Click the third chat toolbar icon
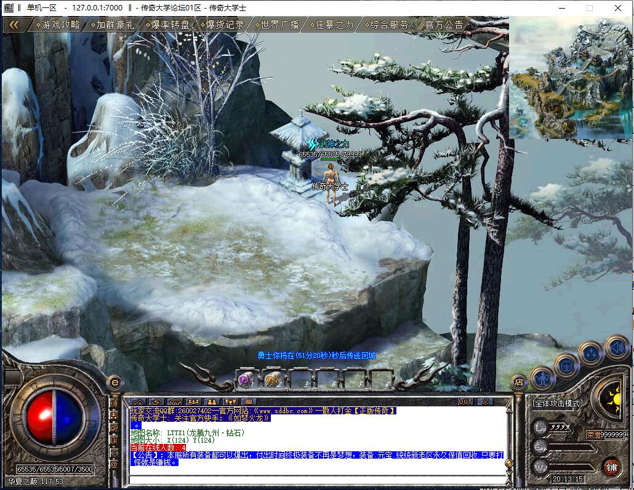The image size is (634, 490). point(175,402)
